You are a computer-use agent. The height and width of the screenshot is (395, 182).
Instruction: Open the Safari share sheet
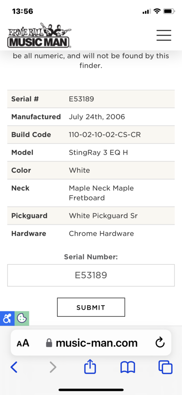[90, 367]
